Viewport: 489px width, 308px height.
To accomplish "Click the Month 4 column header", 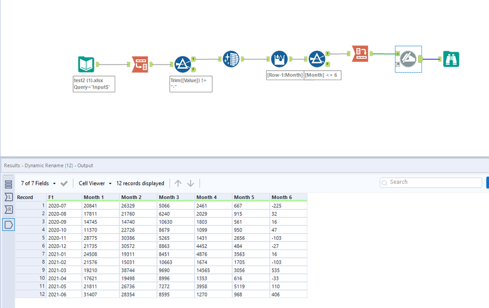I will pos(213,197).
